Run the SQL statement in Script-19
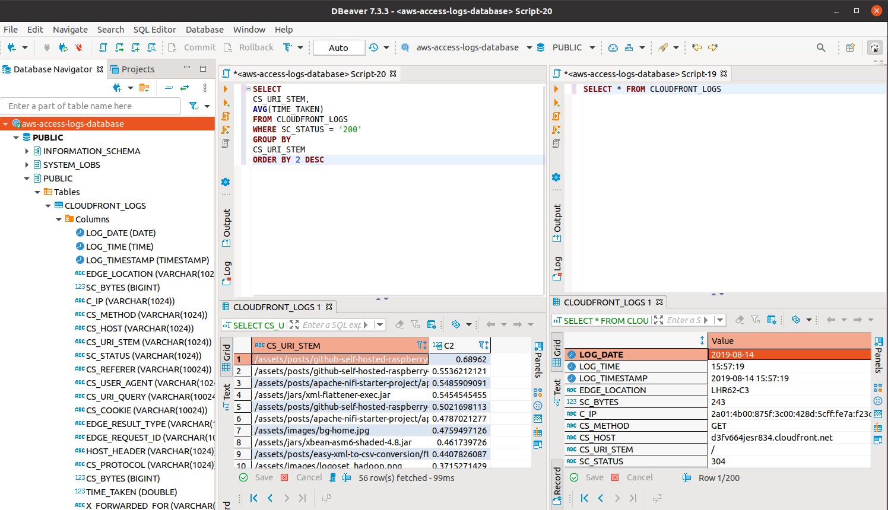This screenshot has width=888, height=510. point(556,89)
